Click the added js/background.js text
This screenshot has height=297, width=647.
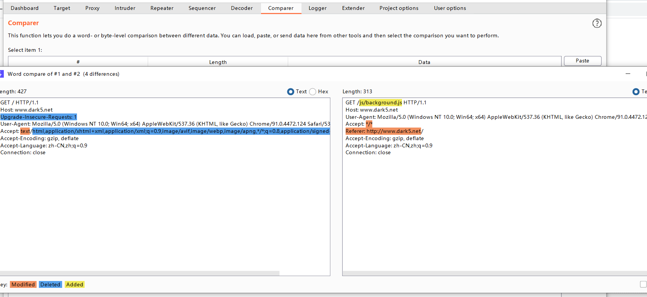[x=381, y=102]
